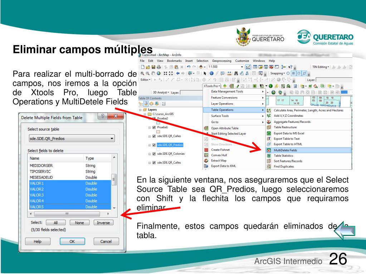Open the map scale 1:1,500 dropdown
The image size is (366, 274).
click(242, 67)
